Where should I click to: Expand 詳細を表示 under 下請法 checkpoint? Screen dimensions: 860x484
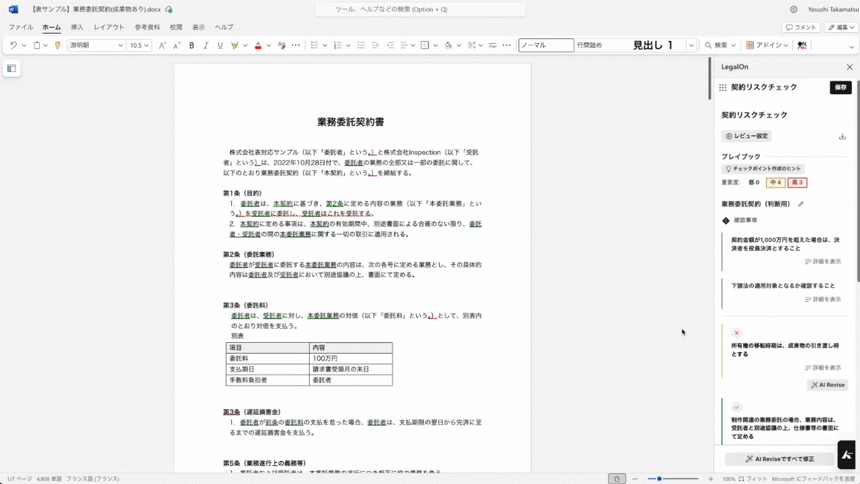point(823,300)
